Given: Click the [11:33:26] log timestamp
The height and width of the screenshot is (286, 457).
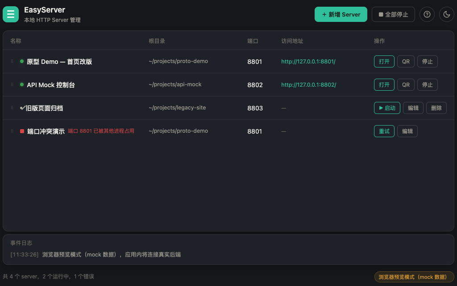Looking at the screenshot, I should pos(25,254).
